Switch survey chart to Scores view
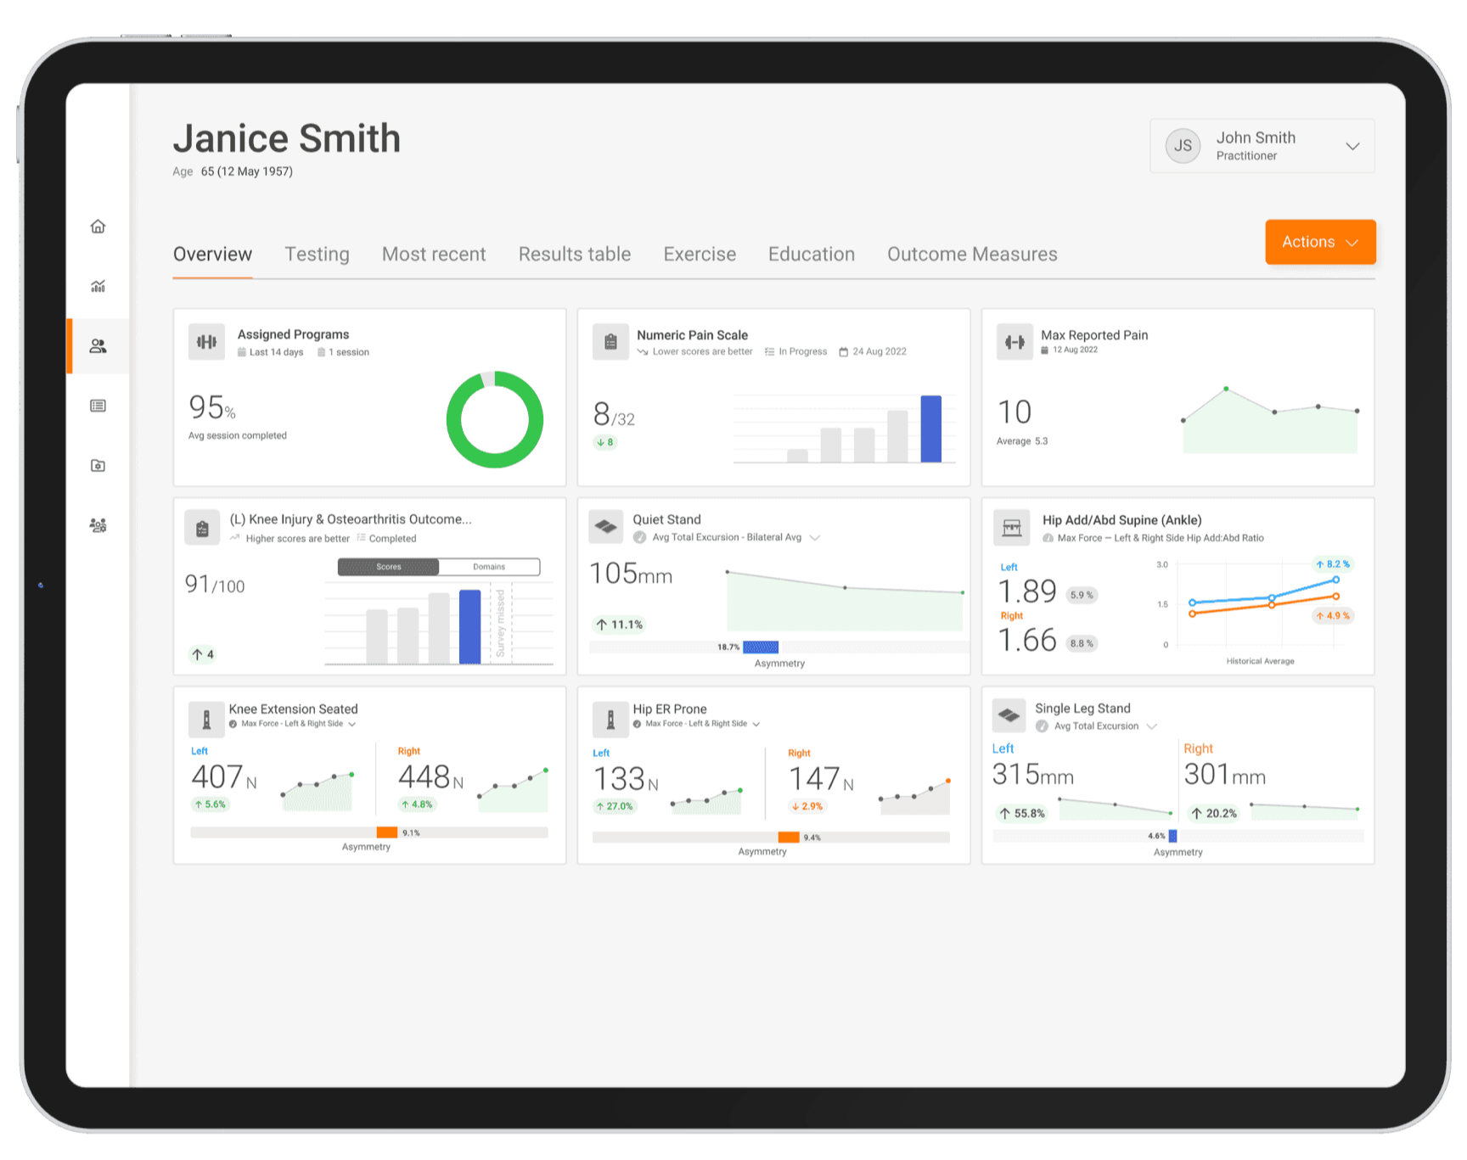This screenshot has height=1160, width=1467. (389, 567)
